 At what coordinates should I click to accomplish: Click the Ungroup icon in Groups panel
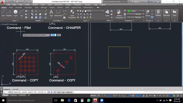(x=152, y=11)
